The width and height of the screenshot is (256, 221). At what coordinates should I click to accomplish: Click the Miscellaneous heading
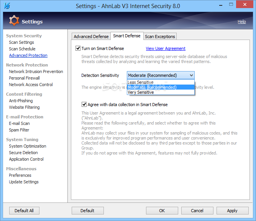21,169
